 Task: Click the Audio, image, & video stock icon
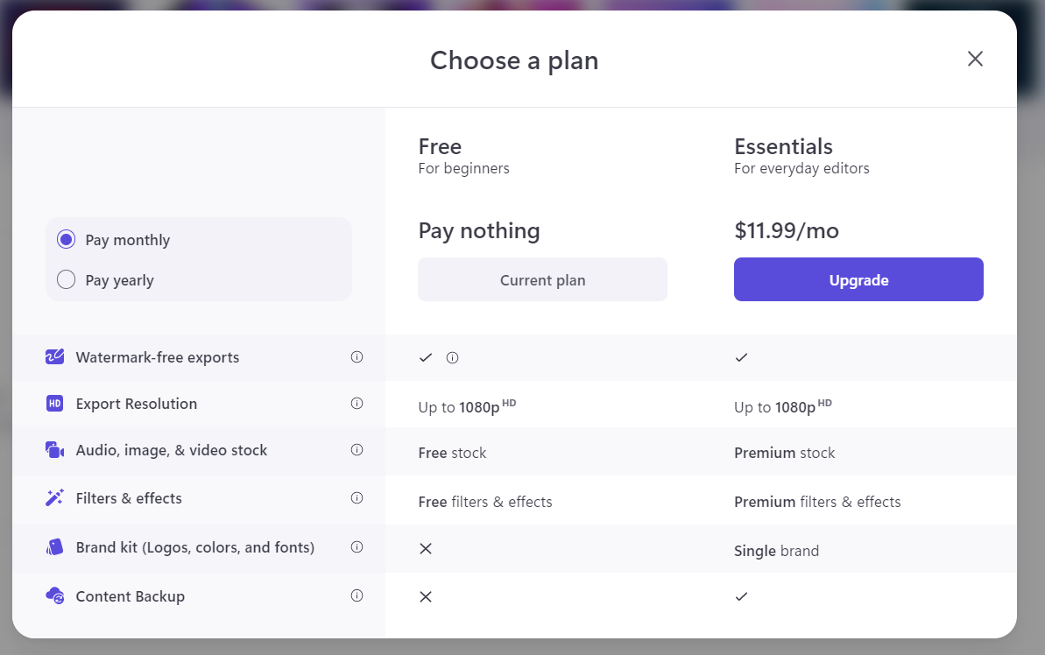click(54, 450)
